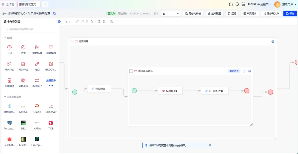Click the rightmost toolbar icon after zoom in
This screenshot has height=154, width=298.
111,21
